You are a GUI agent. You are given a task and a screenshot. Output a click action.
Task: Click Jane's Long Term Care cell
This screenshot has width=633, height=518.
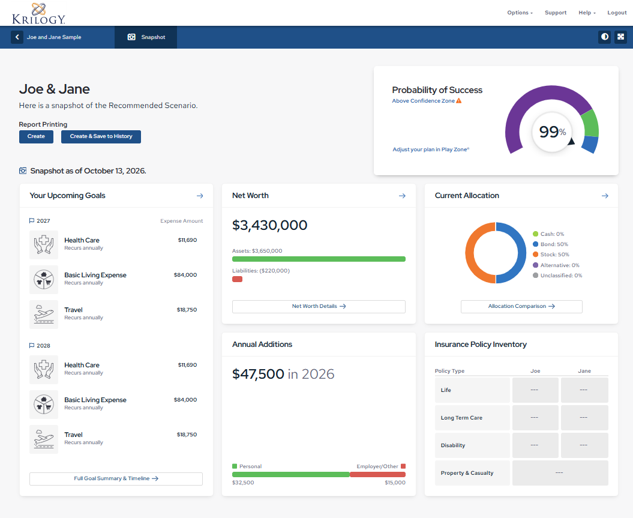point(584,418)
